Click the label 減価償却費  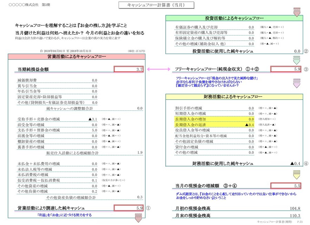point(27,80)
